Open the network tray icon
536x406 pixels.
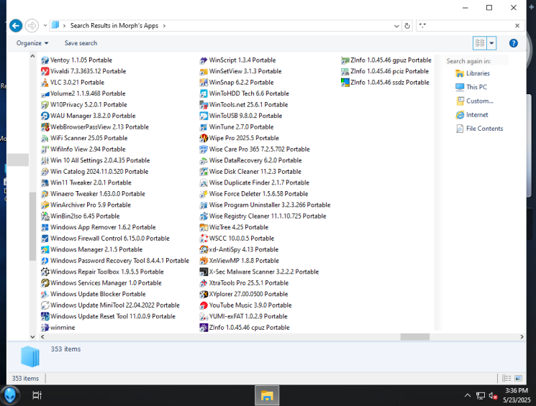coord(481,396)
